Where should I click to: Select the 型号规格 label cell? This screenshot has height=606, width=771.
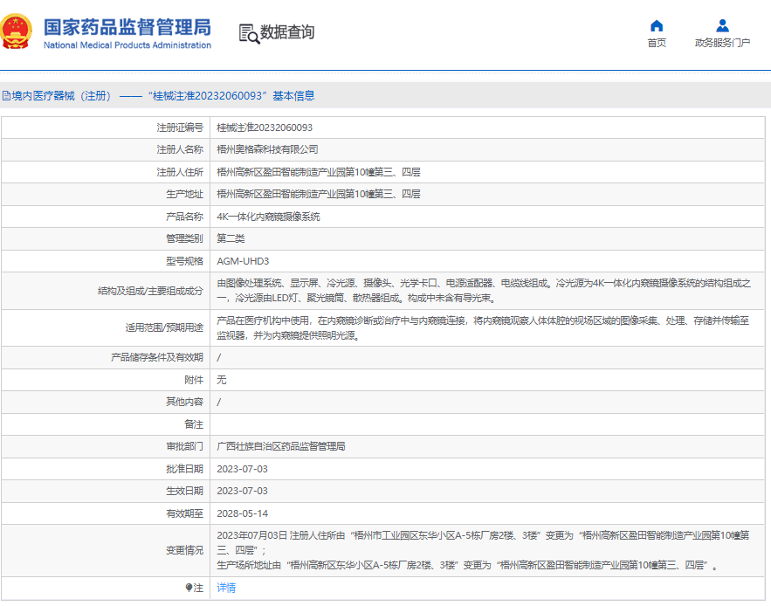(106, 261)
